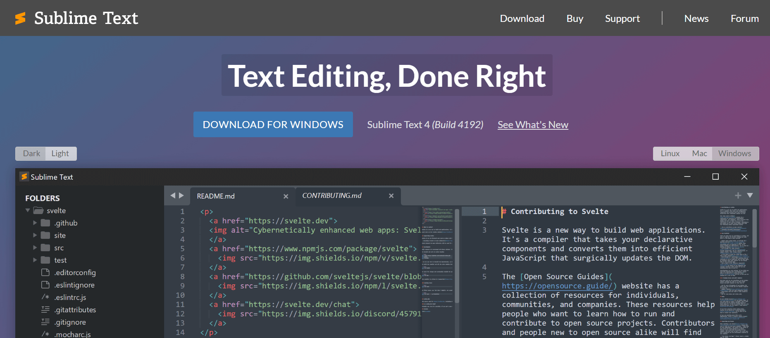Open the News page
Viewport: 770px width, 338px height.
[696, 19]
